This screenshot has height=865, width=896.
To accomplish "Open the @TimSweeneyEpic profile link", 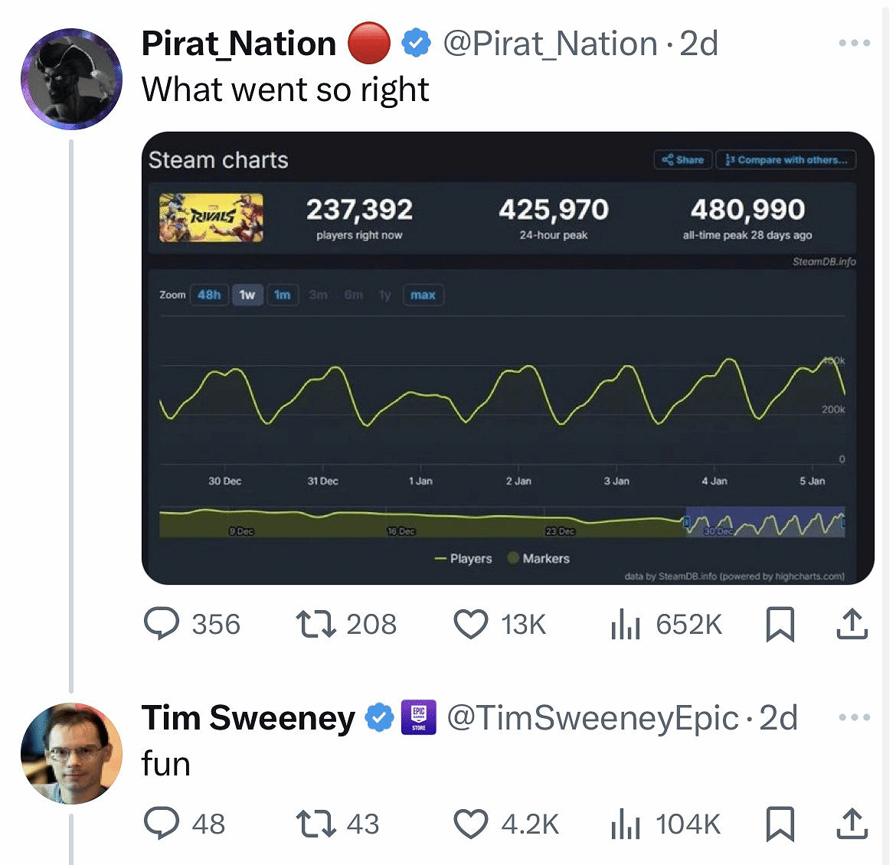I will pos(592,717).
